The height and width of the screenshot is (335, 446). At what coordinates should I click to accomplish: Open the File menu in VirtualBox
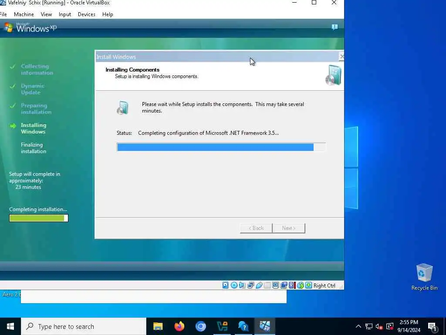coord(3,14)
